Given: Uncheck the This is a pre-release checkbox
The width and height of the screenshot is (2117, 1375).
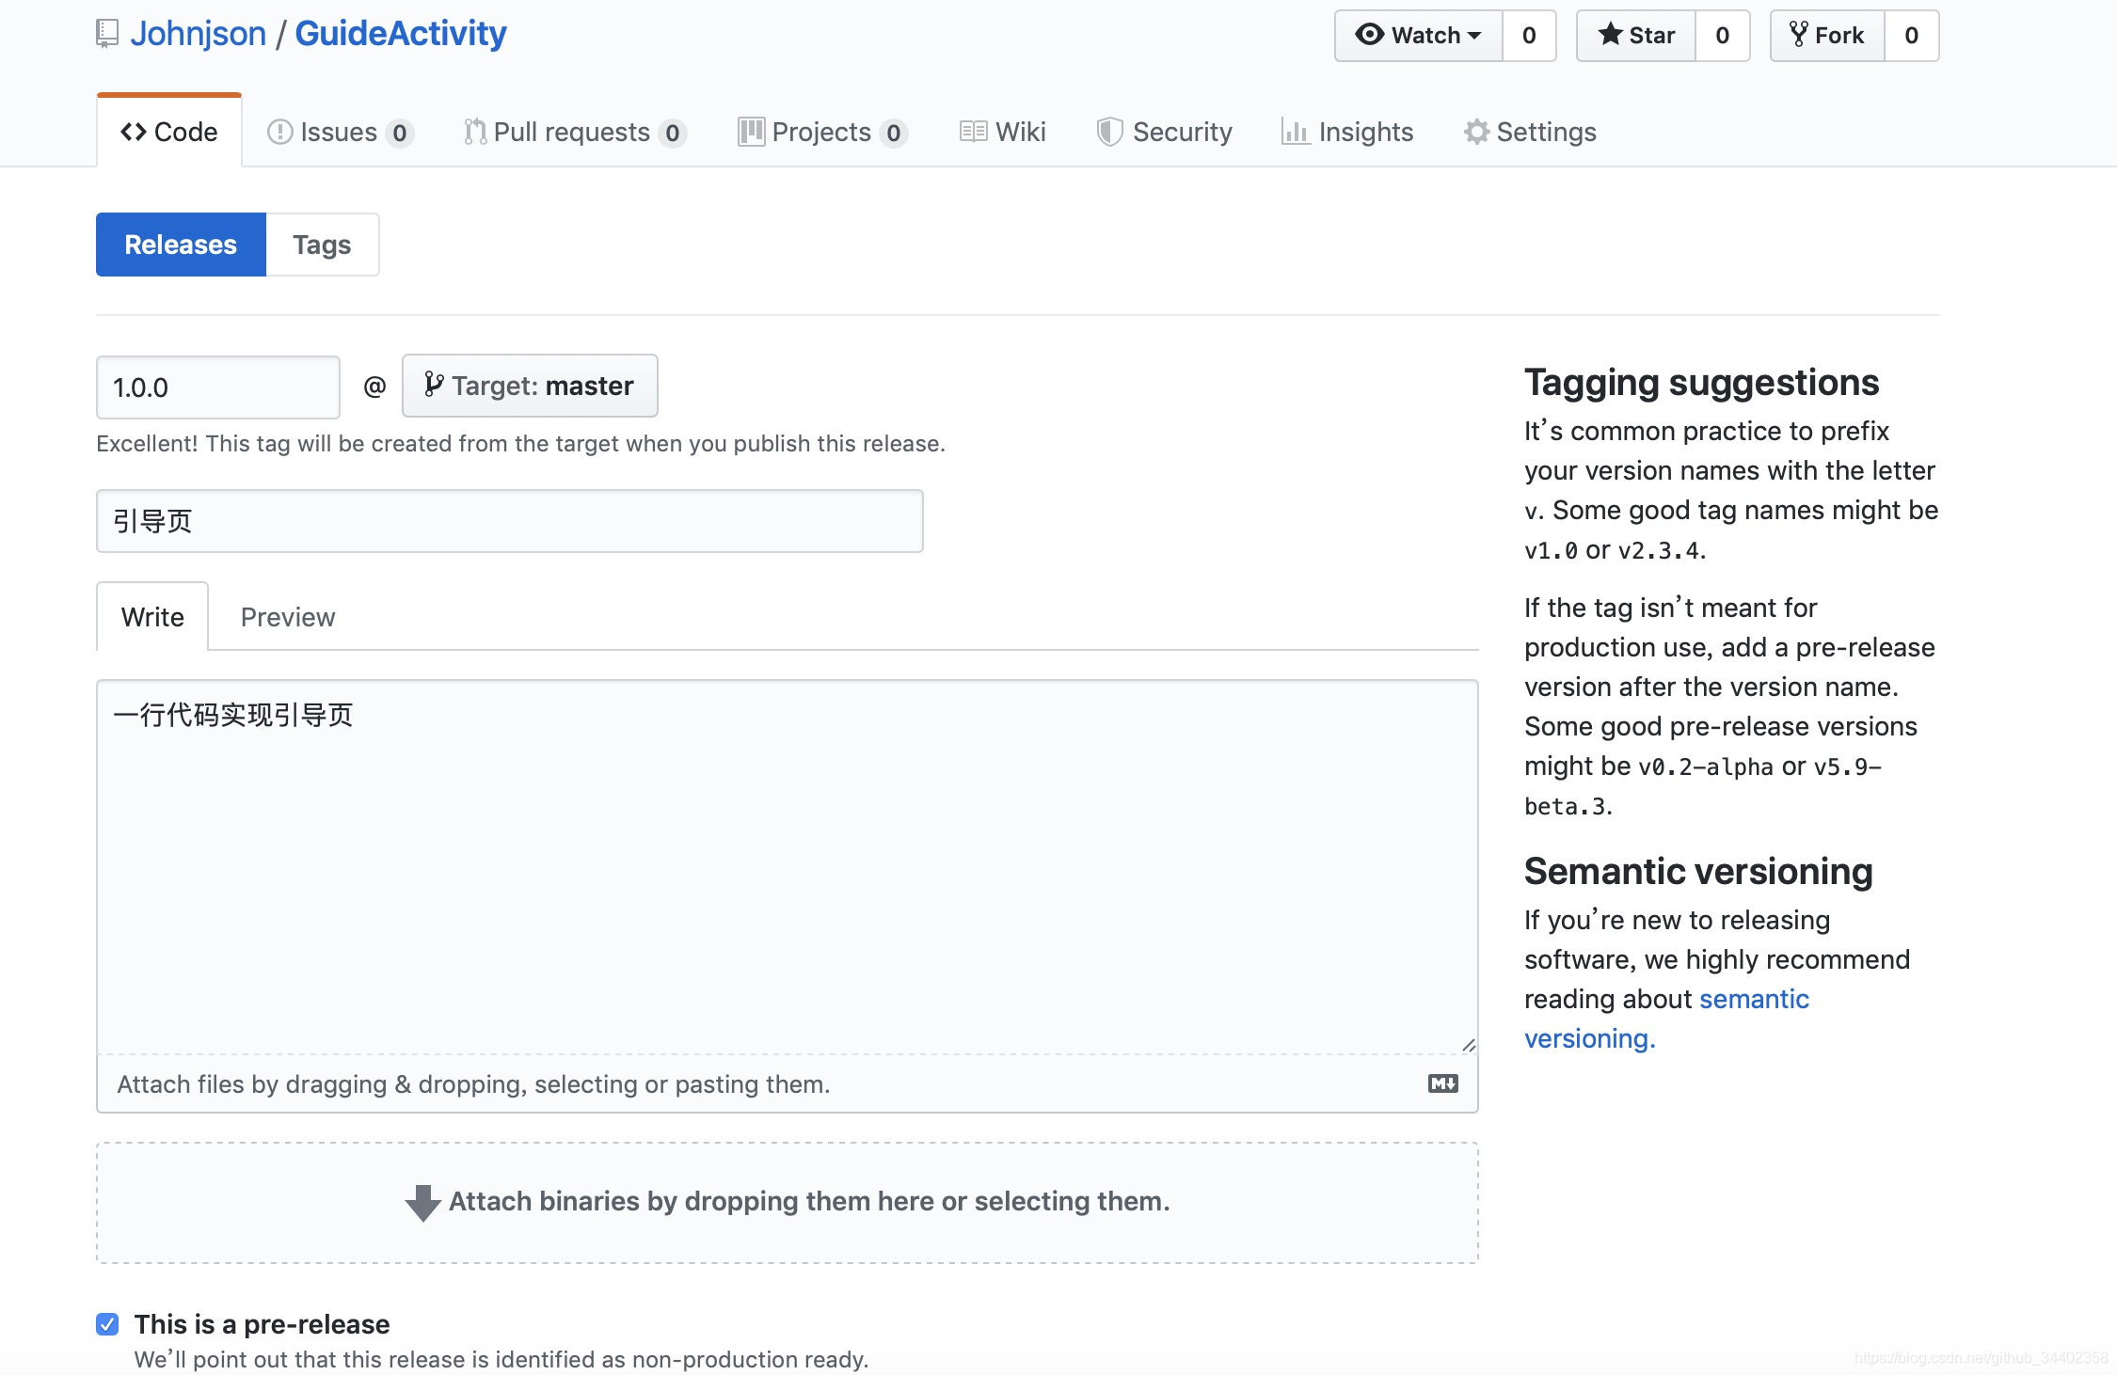Looking at the screenshot, I should click(x=107, y=1324).
